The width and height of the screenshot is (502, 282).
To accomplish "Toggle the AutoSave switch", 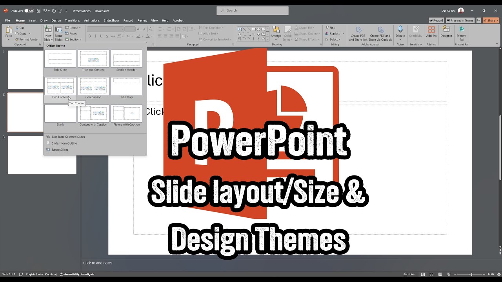I will (x=29, y=11).
